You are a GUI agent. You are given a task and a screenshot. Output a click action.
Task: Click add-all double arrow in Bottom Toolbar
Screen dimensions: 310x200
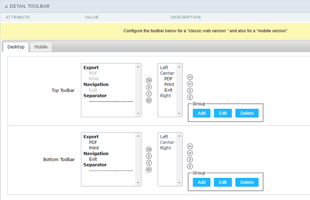(x=149, y=150)
